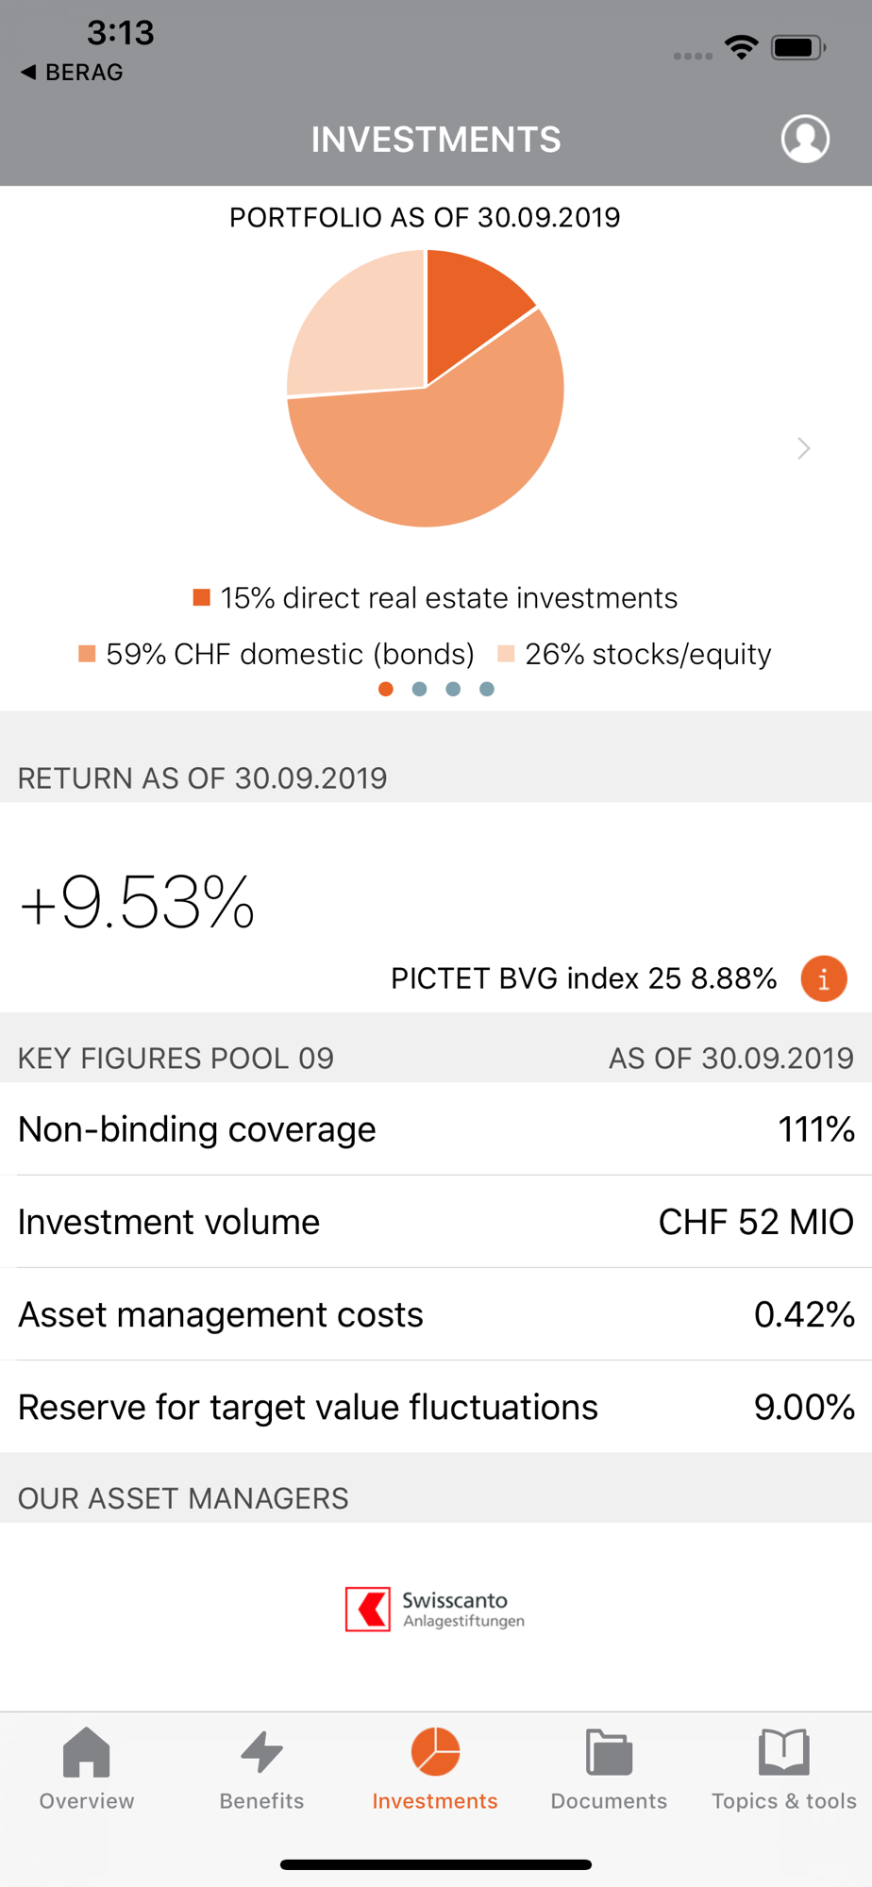Tap the direct real estate legend swatch
The height and width of the screenshot is (1887, 872).
coord(201,597)
